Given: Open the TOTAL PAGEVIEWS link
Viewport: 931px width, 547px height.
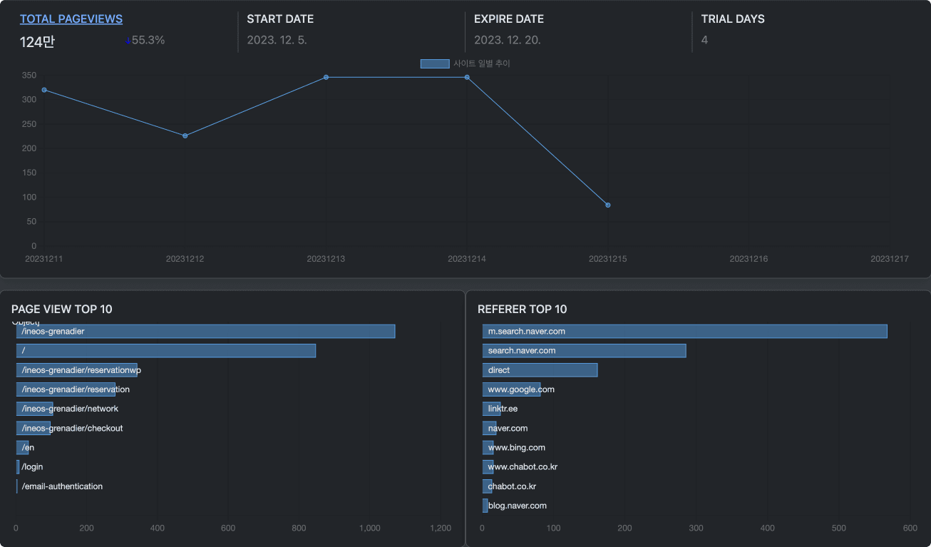Looking at the screenshot, I should click(x=71, y=19).
